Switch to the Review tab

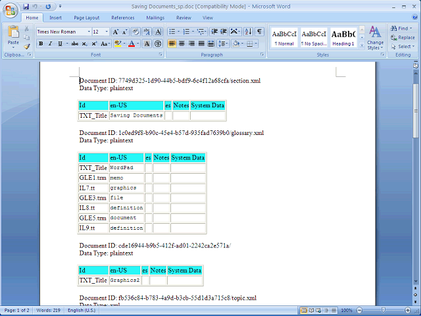click(x=184, y=18)
